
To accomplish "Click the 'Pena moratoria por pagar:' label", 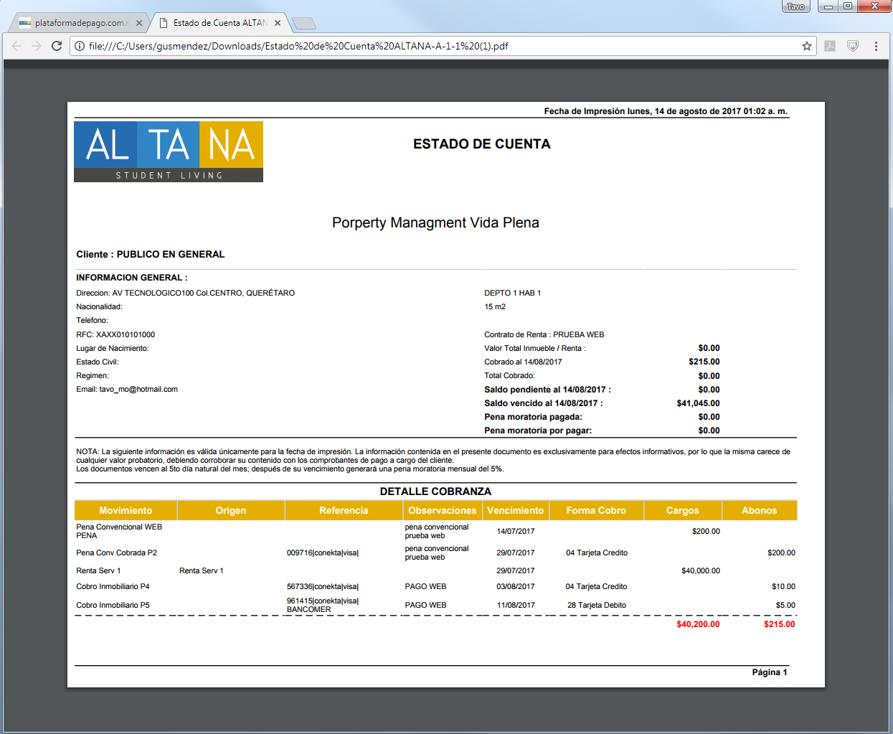I will pos(538,430).
